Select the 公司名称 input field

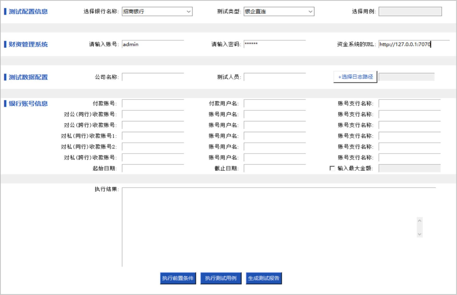point(153,77)
